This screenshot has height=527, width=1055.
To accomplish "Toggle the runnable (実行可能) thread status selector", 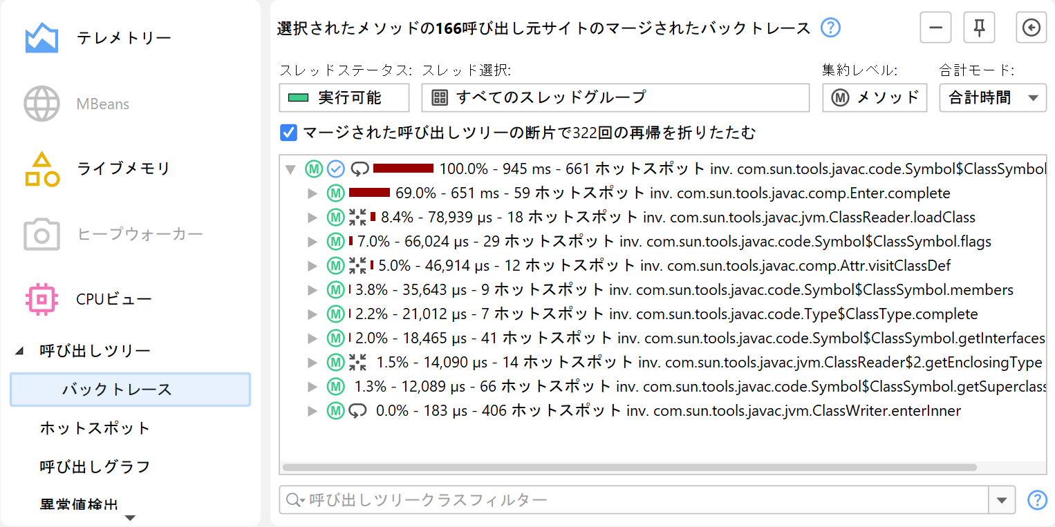I will [344, 97].
